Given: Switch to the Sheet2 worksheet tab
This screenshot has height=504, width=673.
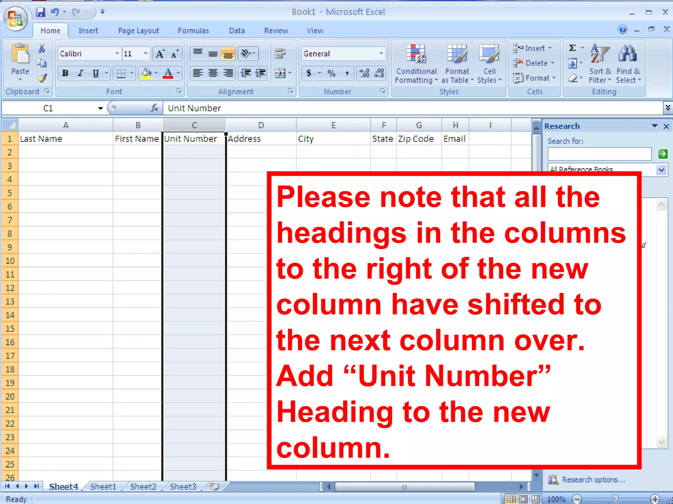Looking at the screenshot, I should (x=143, y=487).
